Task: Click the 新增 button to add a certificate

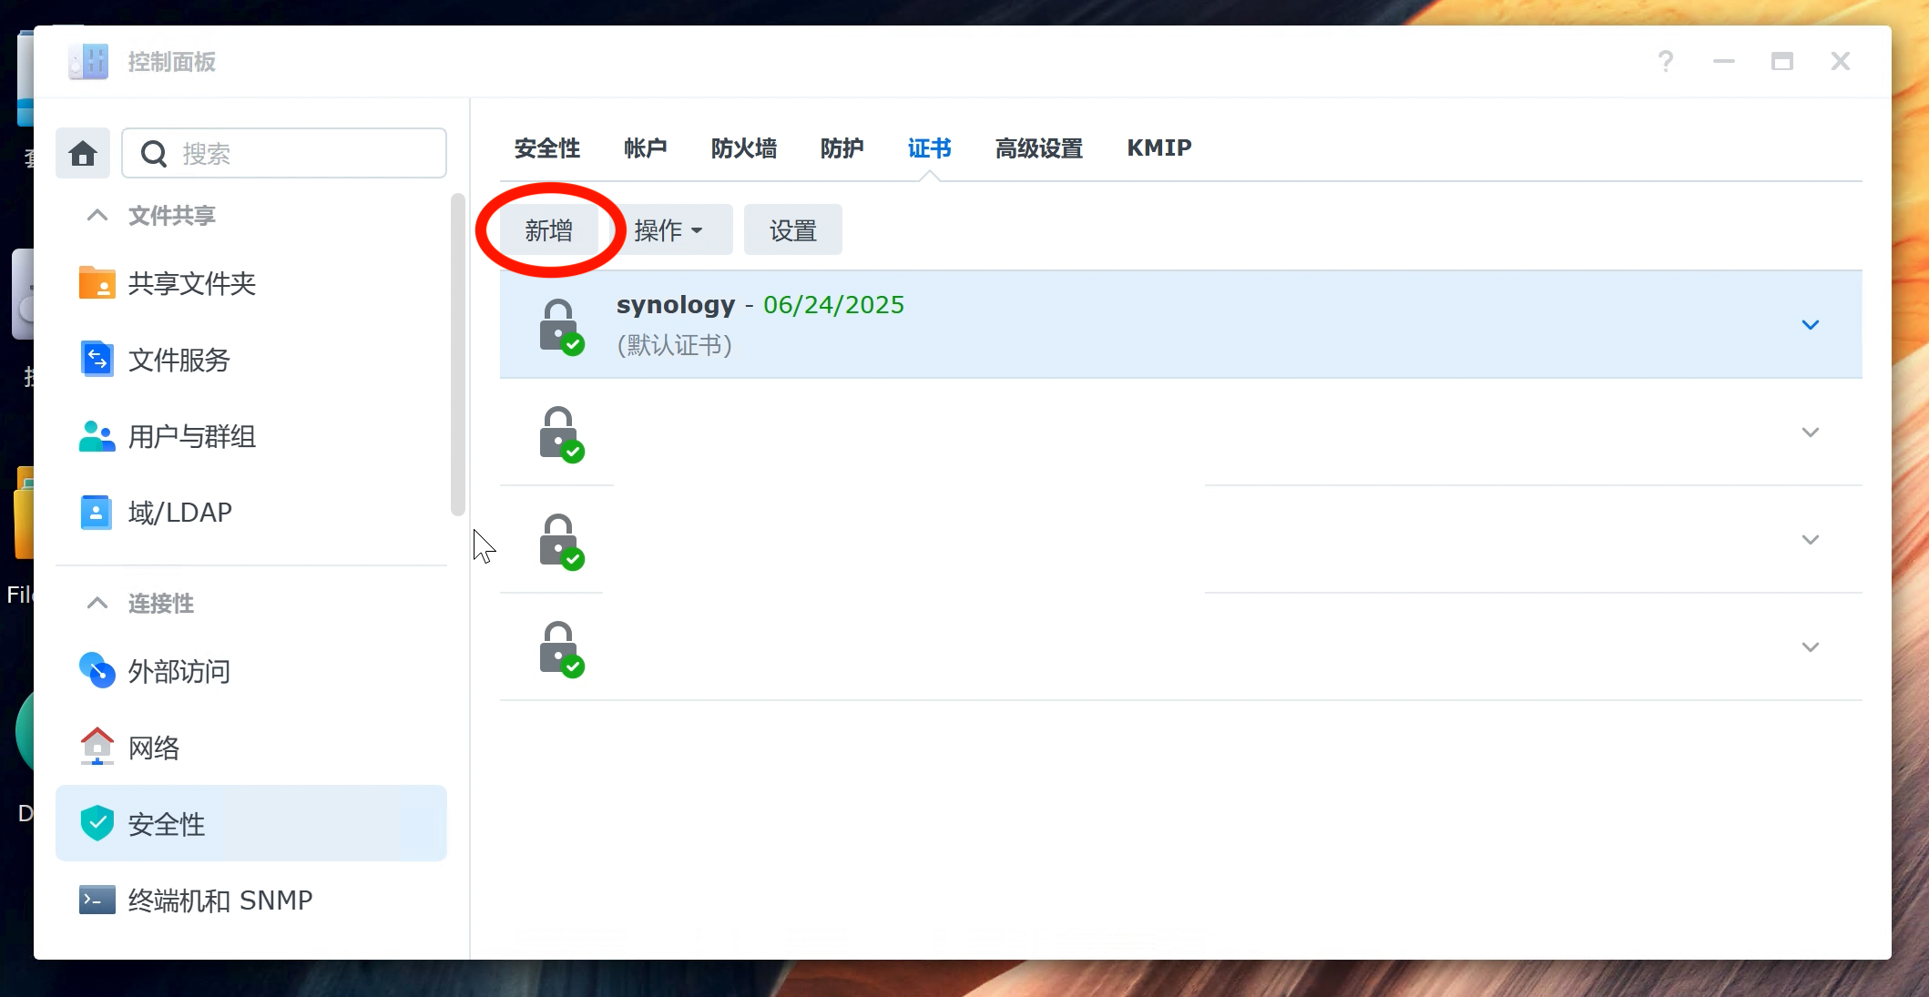Action: 548,229
